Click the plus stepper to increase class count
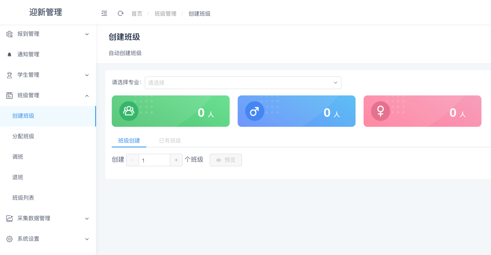Screen dimensions: 491x255 (x=176, y=160)
